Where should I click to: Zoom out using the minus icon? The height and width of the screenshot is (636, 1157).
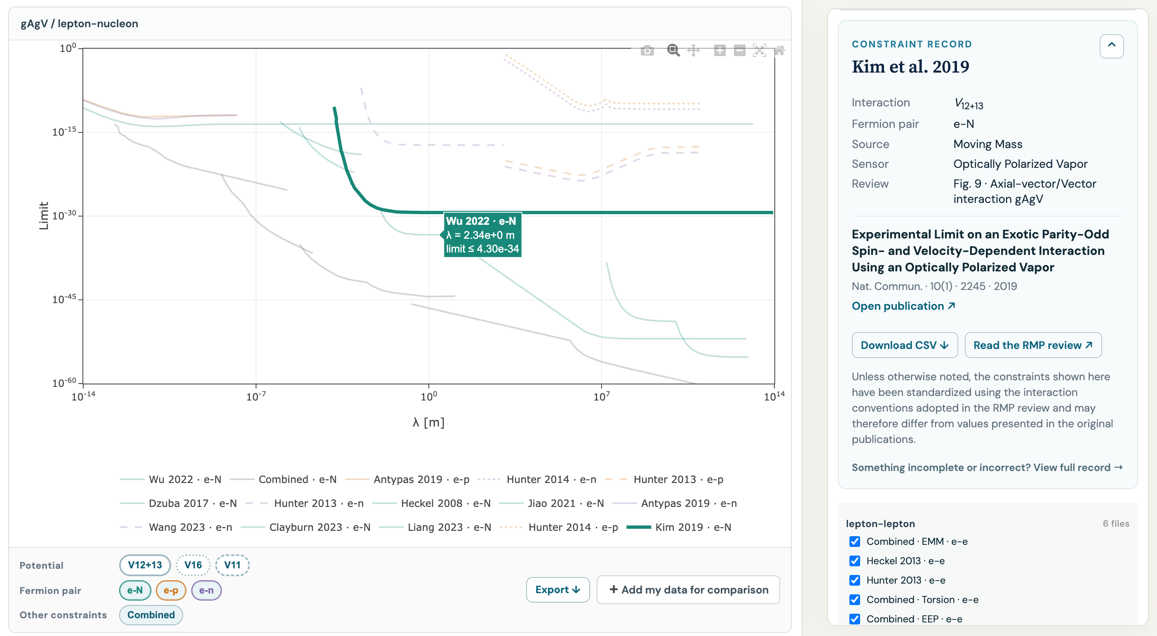click(739, 50)
